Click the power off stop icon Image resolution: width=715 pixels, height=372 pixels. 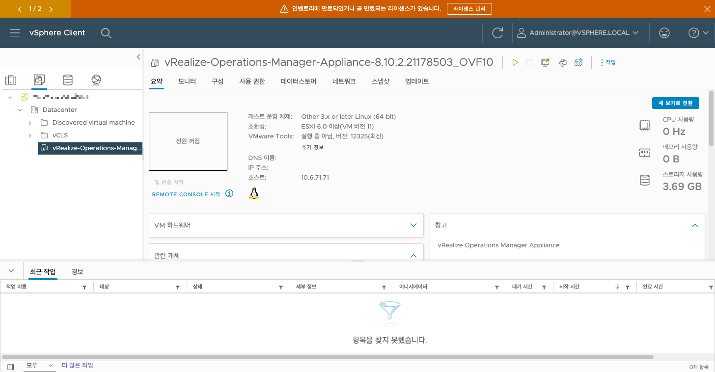click(529, 62)
